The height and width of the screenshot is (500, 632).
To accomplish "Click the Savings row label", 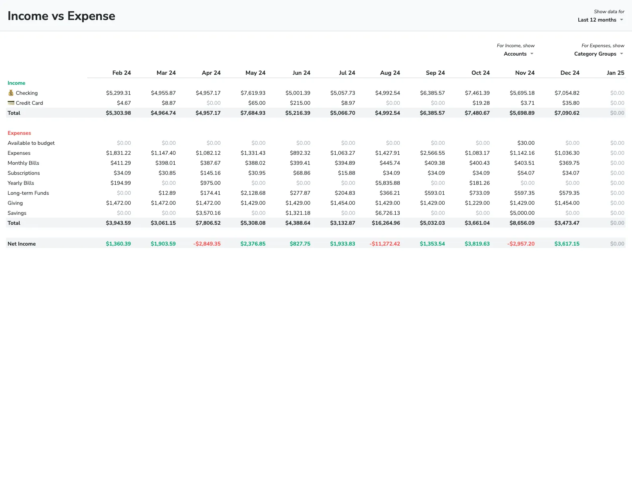I will pos(17,213).
